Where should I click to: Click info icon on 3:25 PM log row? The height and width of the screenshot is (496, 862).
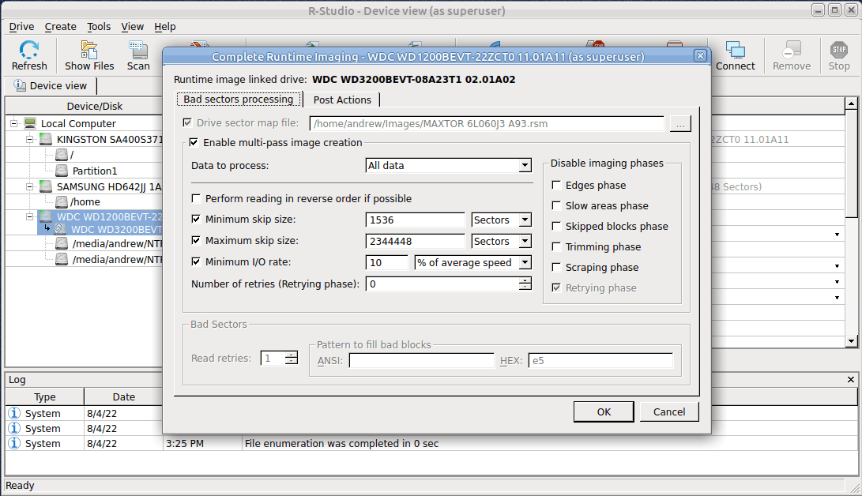14,443
